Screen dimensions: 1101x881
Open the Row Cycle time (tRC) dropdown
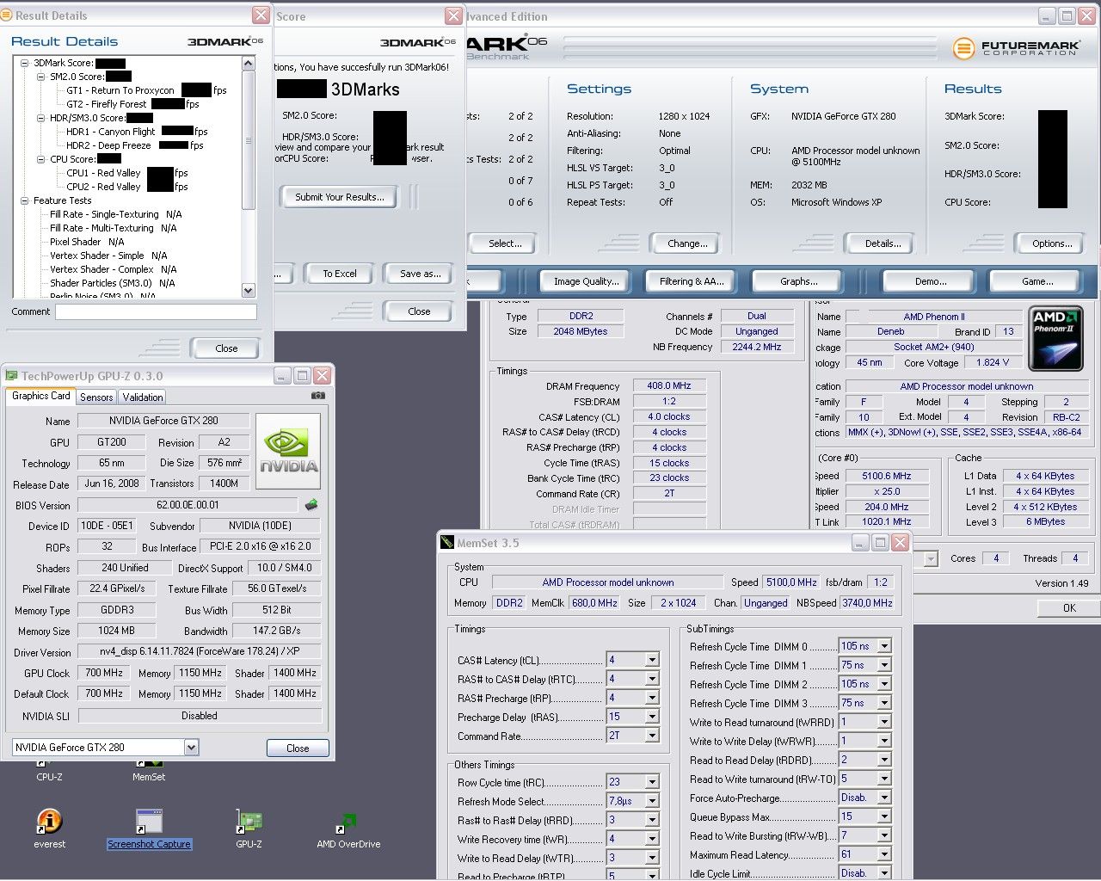click(652, 782)
